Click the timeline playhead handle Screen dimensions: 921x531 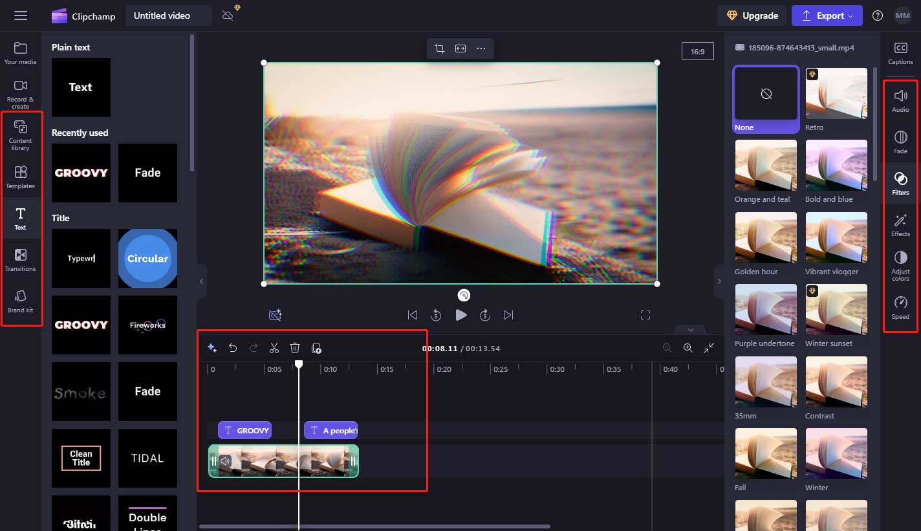299,365
